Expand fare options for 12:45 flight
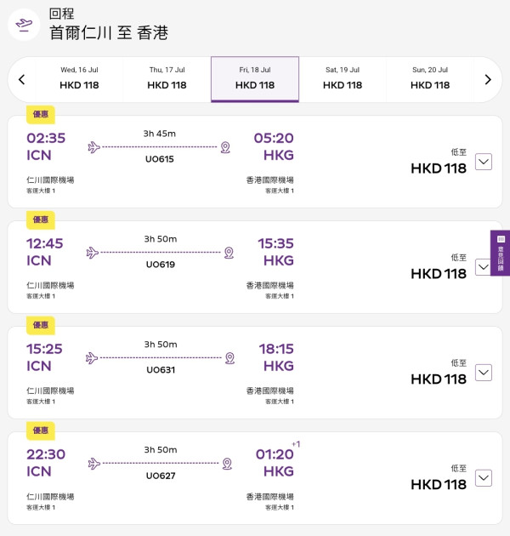The image size is (510, 536). pyautogui.click(x=484, y=267)
